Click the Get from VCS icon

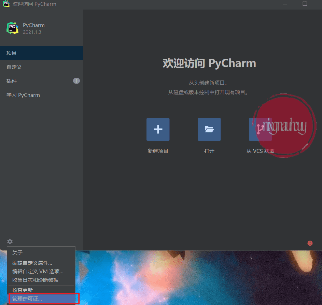point(260,129)
